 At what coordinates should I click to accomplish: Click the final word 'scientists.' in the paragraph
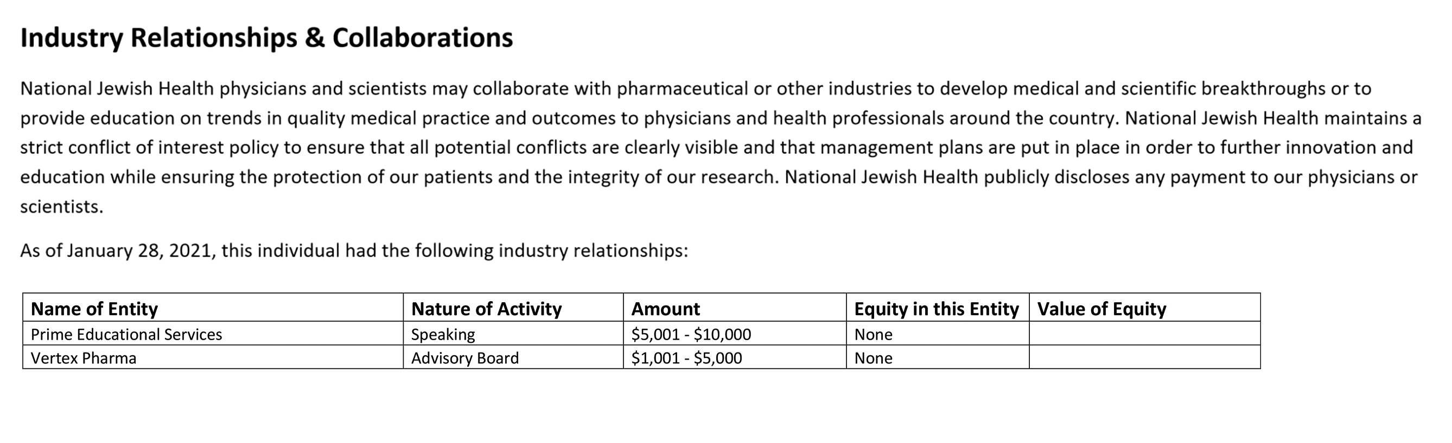tap(61, 206)
